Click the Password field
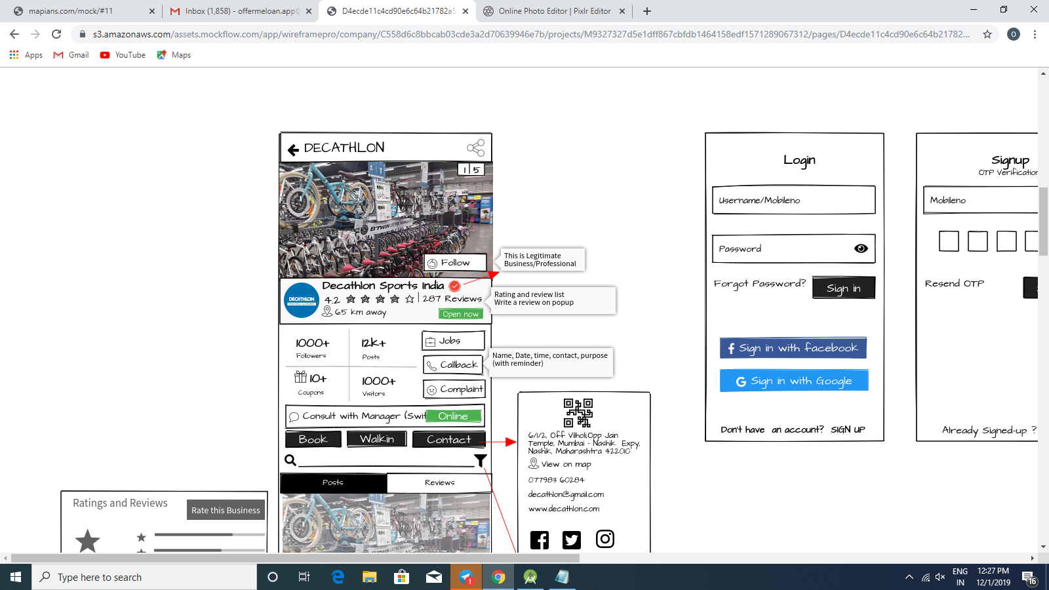Viewport: 1049px width, 590px height. [x=794, y=248]
